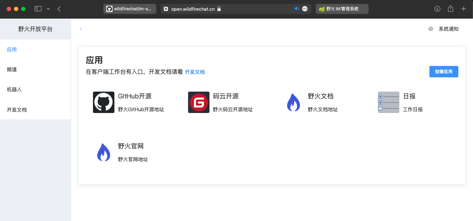Image resolution: width=473 pixels, height=221 pixels.
Task: Click the 码云开源 app title
Action: (x=226, y=96)
